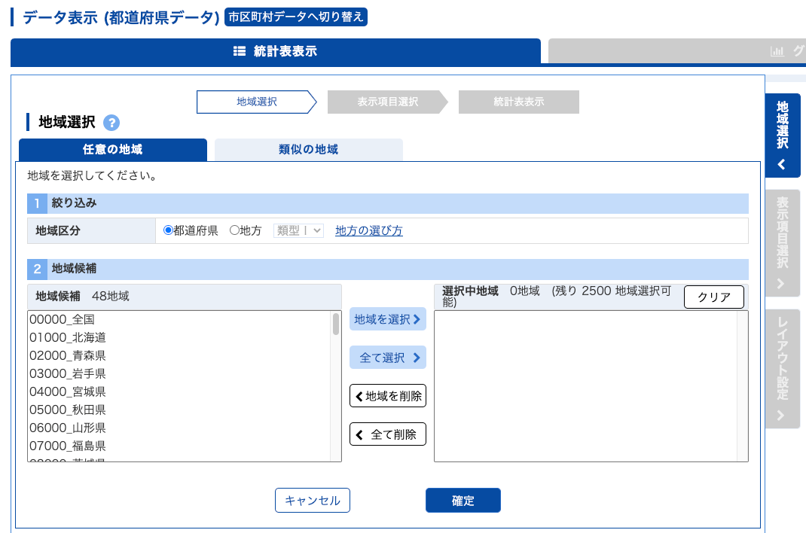Select 01000_北海道 in the region list
Image resolution: width=806 pixels, height=533 pixels.
[x=68, y=337]
